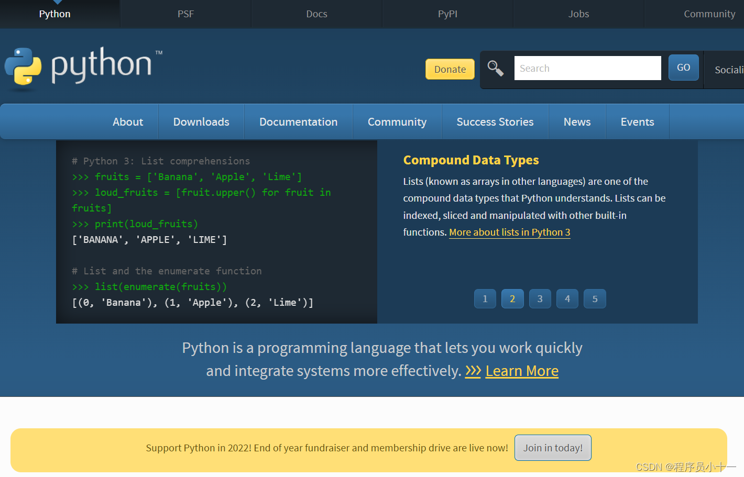Viewport: 744px width, 477px height.
Task: Click the Join in today! button
Action: pyautogui.click(x=553, y=448)
